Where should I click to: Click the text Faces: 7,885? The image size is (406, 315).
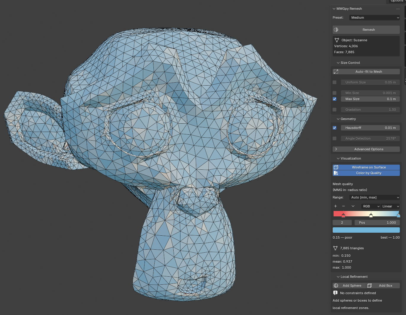click(344, 52)
